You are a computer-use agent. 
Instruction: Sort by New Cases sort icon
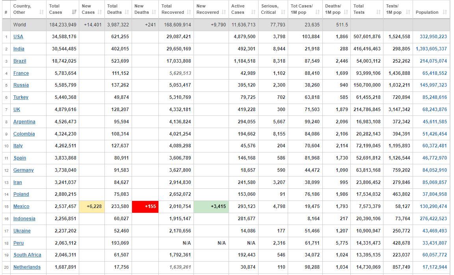click(x=100, y=12)
